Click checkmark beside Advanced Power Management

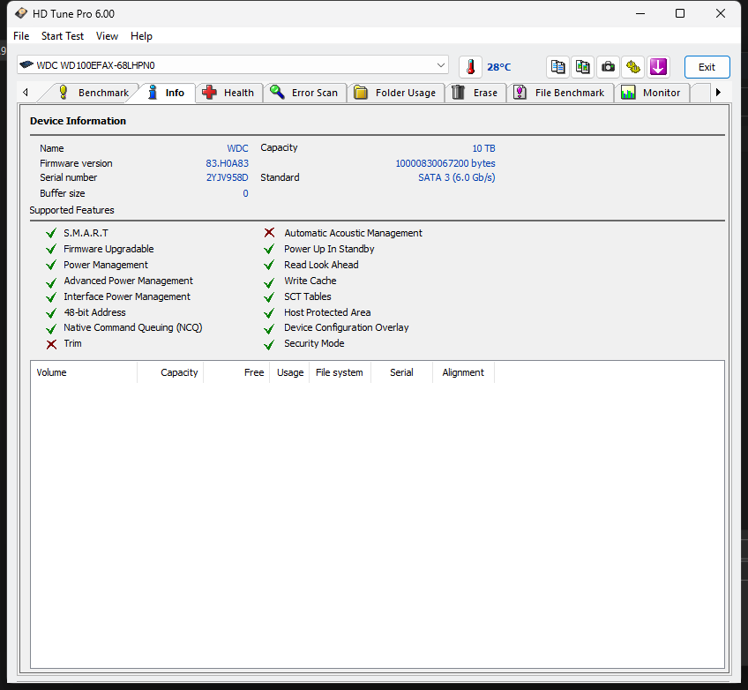[51, 282]
